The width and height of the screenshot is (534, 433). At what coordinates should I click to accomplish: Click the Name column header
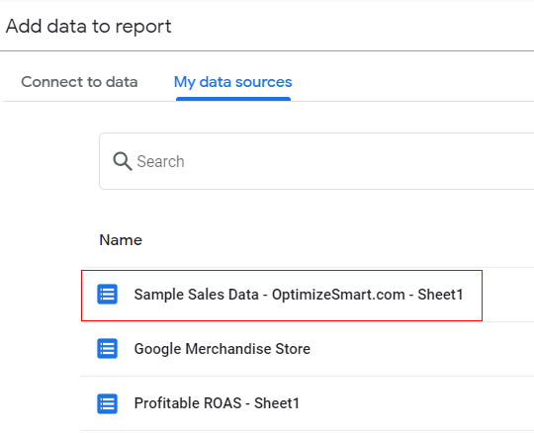(x=121, y=240)
